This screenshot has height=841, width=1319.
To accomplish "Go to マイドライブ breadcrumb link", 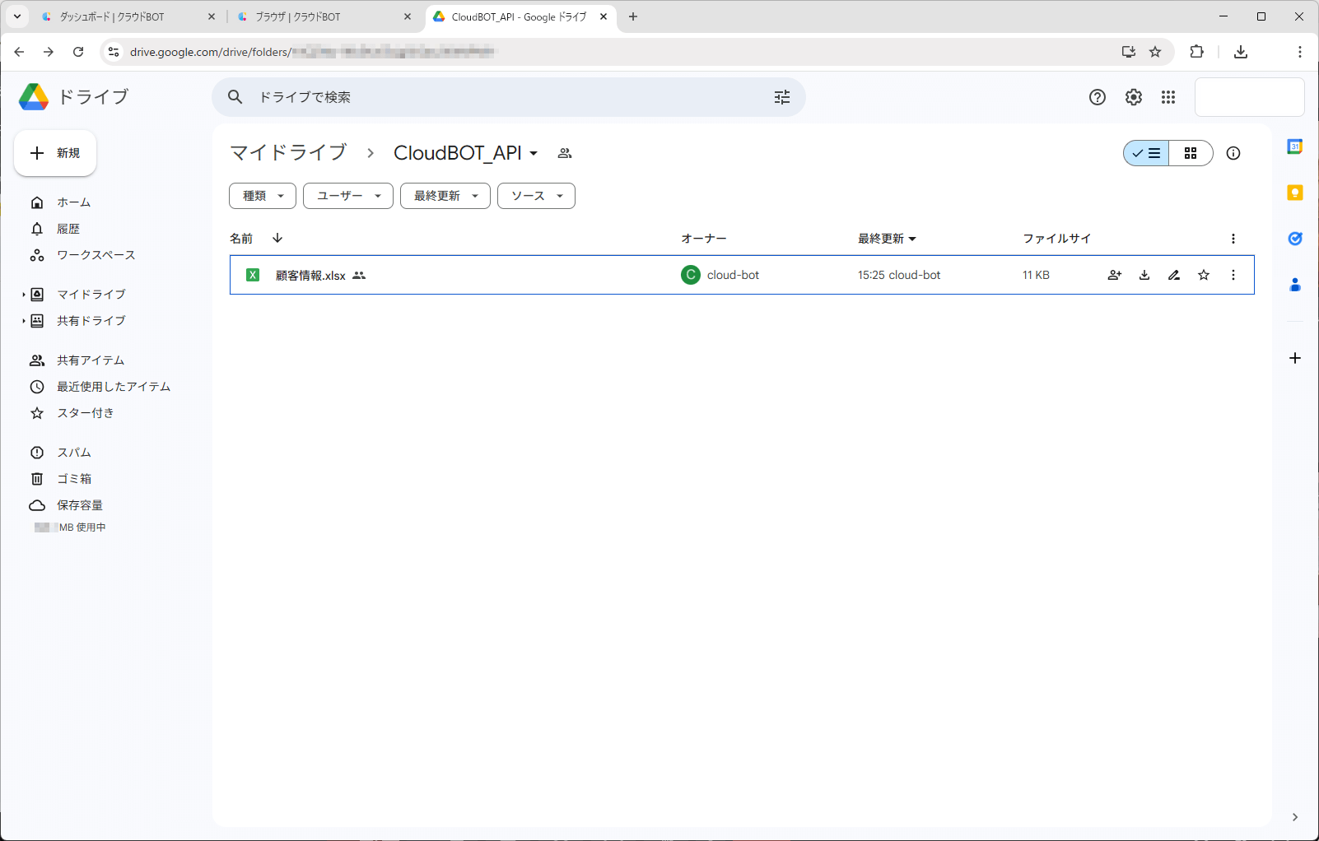I will point(288,153).
